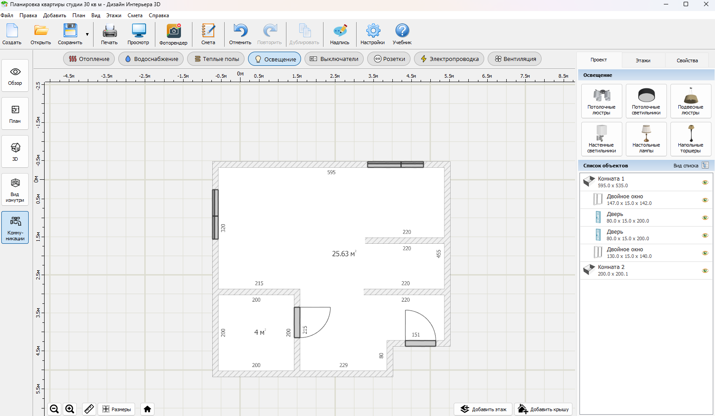This screenshot has width=715, height=416.
Task: Select Комната 2 in object list
Action: click(646, 270)
